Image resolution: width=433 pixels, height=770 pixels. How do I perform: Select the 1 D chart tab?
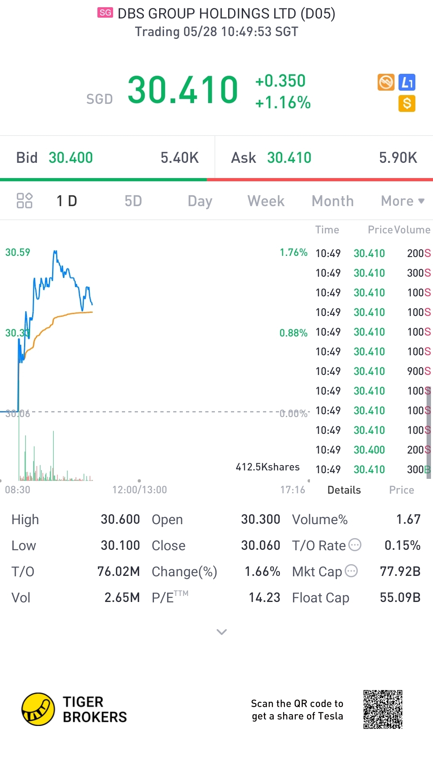pyautogui.click(x=67, y=201)
